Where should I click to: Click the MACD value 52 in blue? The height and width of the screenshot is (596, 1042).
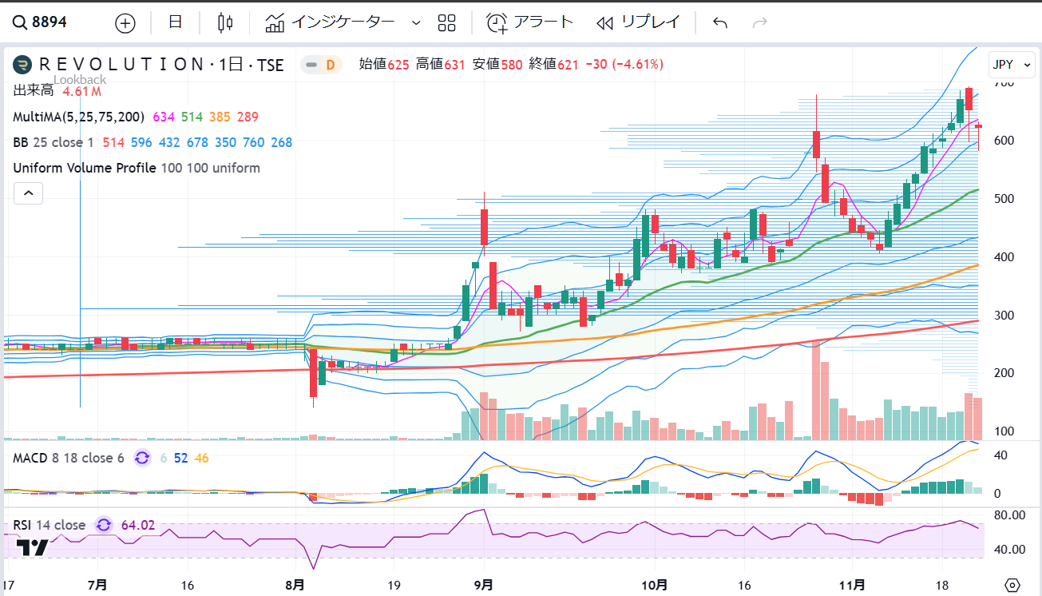tap(180, 458)
